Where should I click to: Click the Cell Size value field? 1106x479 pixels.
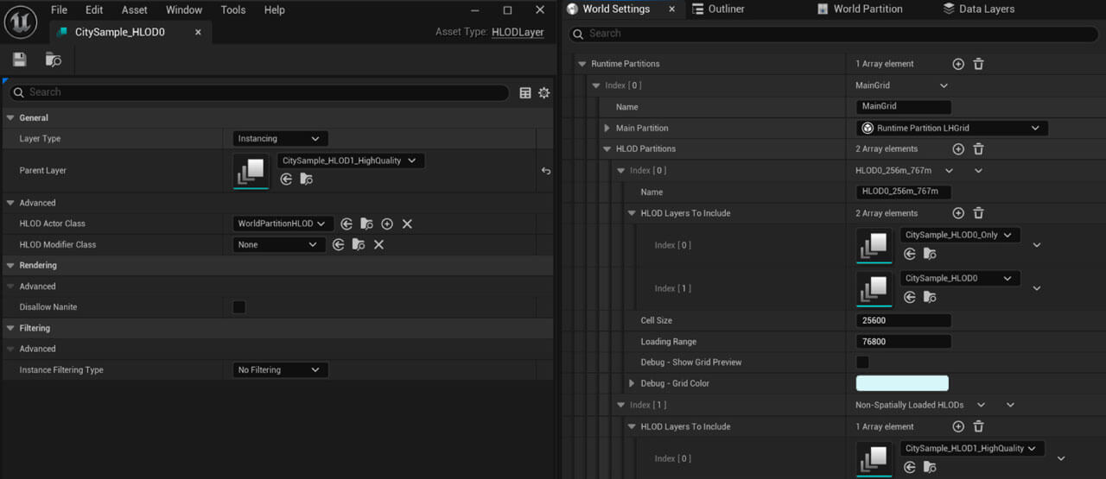[x=904, y=320]
